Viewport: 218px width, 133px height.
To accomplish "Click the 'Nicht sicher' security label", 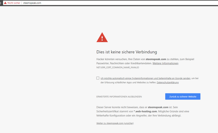I will tap(14, 3).
